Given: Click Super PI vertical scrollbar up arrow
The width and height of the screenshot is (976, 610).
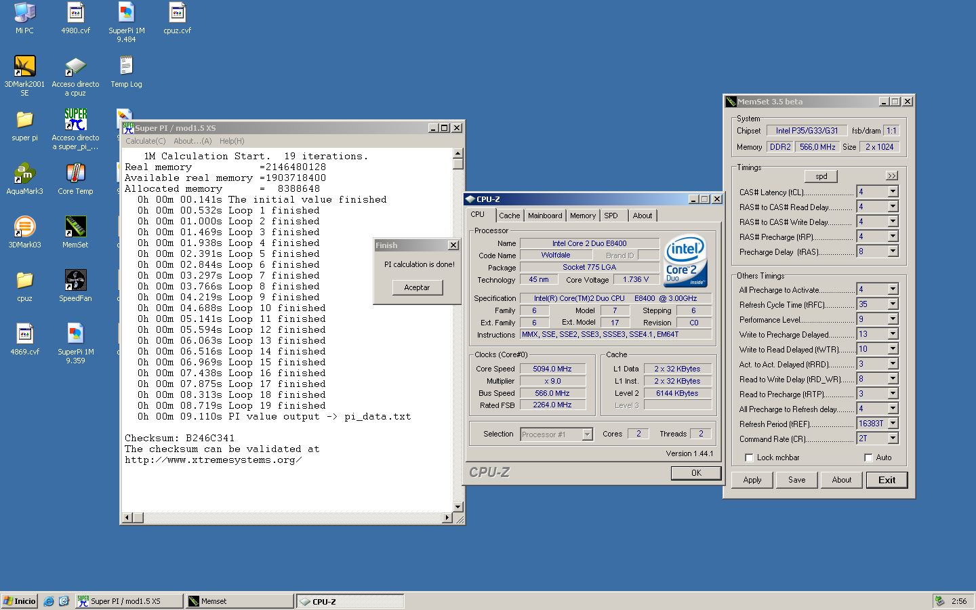Looking at the screenshot, I should [x=458, y=153].
